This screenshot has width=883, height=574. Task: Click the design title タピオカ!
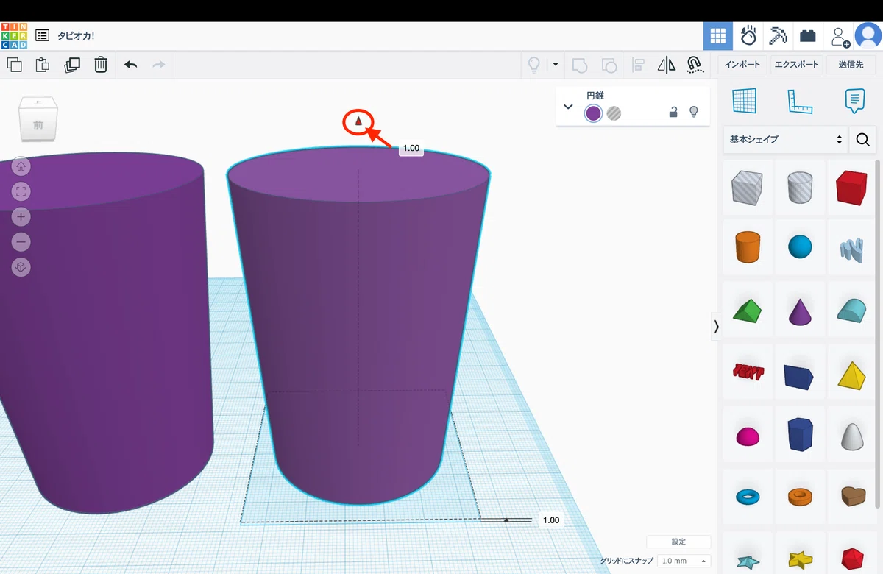[77, 35]
